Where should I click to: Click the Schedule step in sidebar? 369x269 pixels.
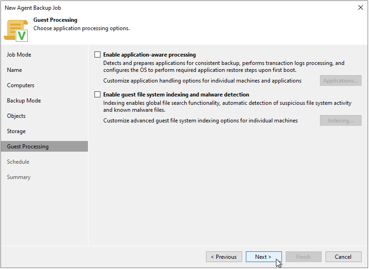point(18,162)
